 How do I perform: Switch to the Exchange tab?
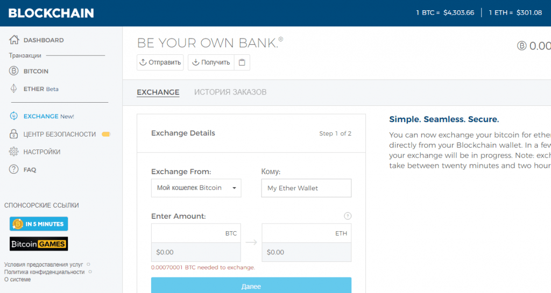pyautogui.click(x=158, y=92)
